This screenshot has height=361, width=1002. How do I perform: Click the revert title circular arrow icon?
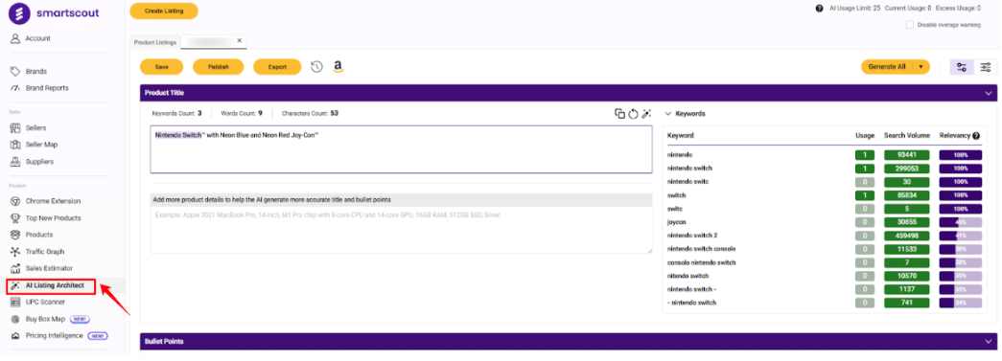pyautogui.click(x=633, y=114)
